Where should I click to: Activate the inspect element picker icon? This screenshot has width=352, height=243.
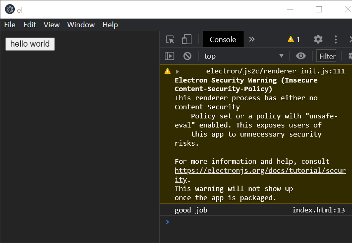(x=170, y=40)
